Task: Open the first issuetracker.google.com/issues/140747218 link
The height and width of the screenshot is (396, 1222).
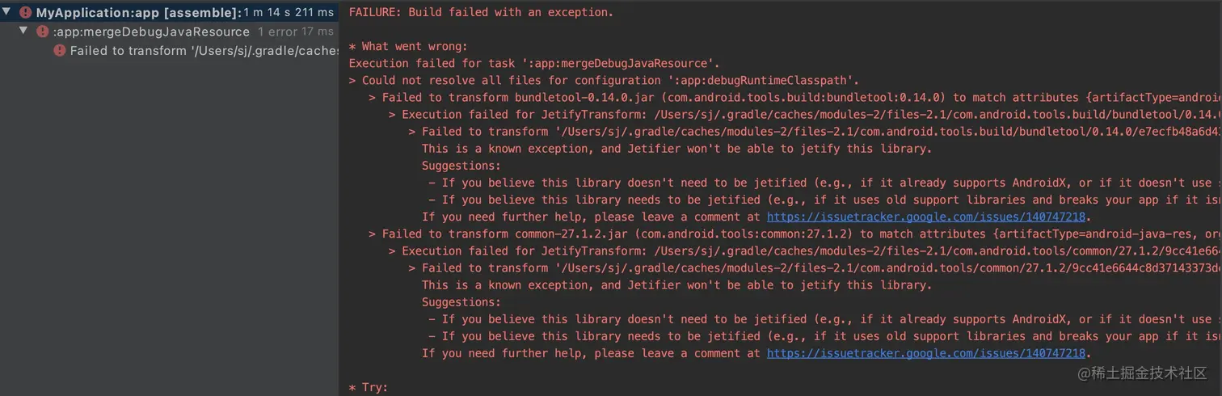Action: point(925,217)
